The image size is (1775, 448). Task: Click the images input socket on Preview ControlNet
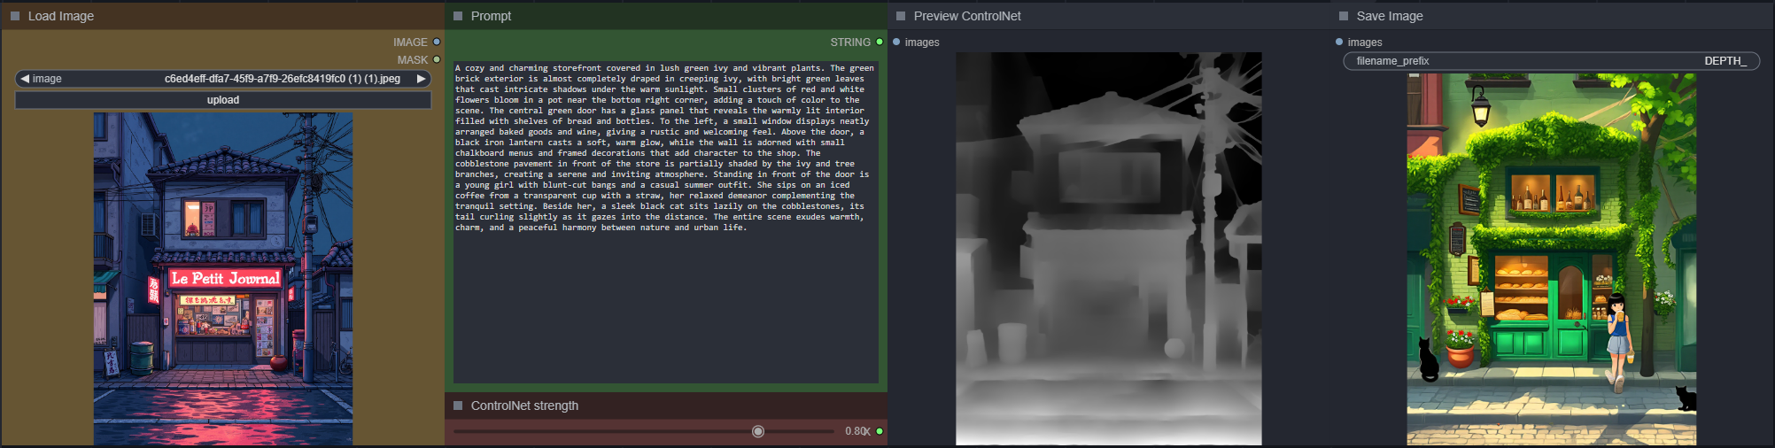pyautogui.click(x=896, y=42)
